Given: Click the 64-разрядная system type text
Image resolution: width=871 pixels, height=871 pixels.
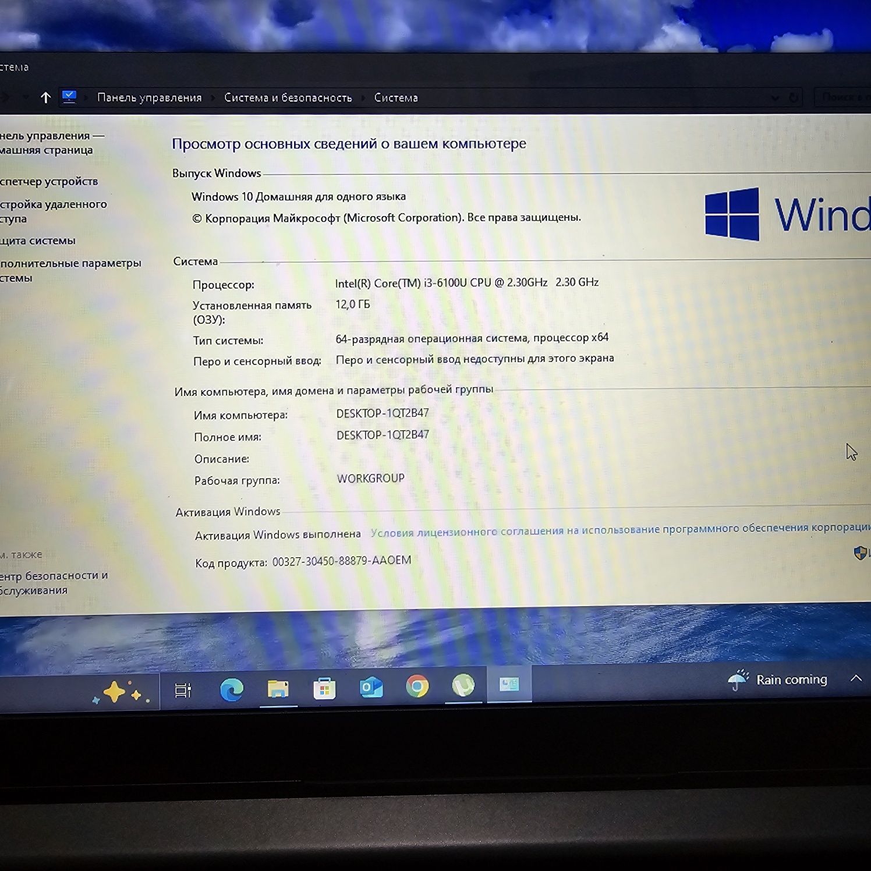Looking at the screenshot, I should click(472, 338).
